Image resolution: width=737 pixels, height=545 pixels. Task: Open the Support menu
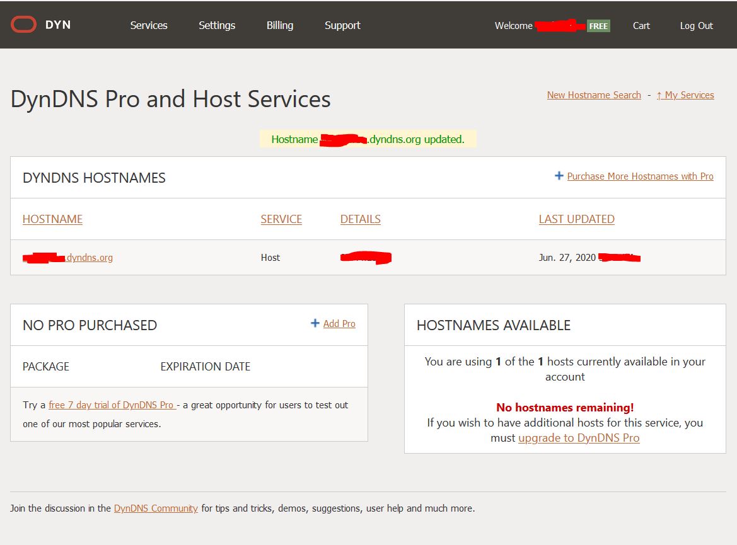342,25
